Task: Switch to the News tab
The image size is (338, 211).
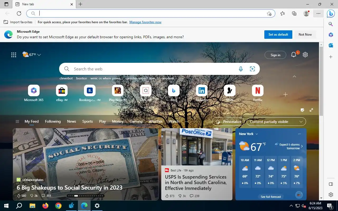Action: [72, 121]
